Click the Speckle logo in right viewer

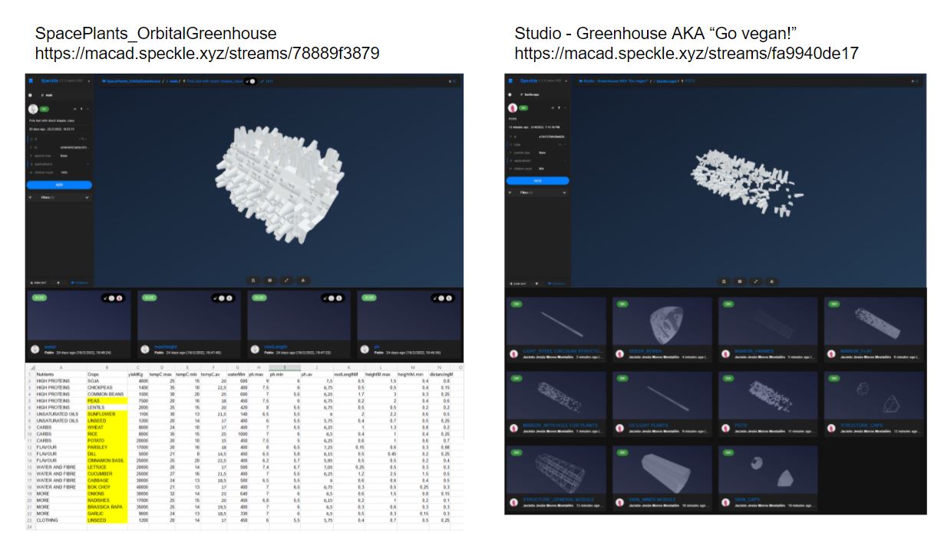510,81
